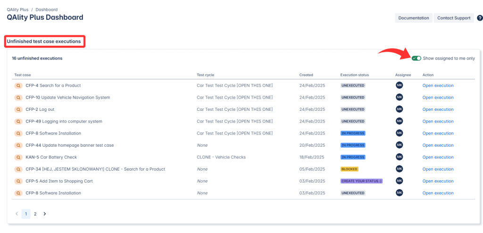Open execution for CFP-49 Logging into computer system

point(438,121)
